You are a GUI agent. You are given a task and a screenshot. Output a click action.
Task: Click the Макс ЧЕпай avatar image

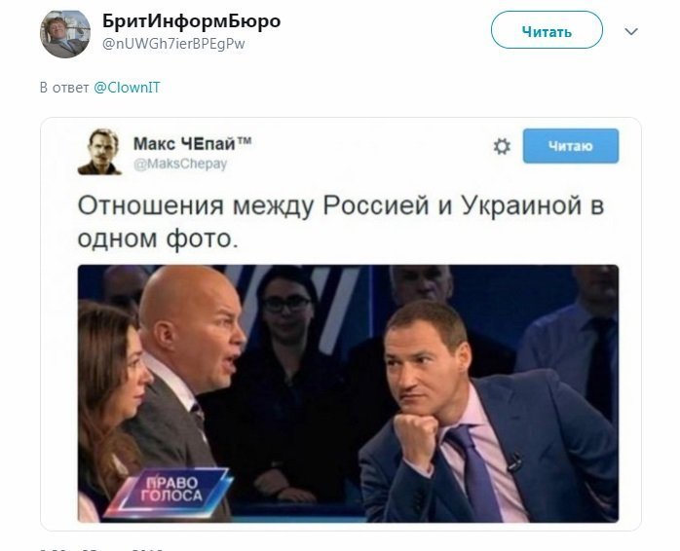click(99, 151)
